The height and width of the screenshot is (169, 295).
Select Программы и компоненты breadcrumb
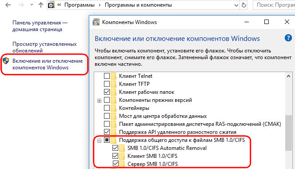click(138, 5)
